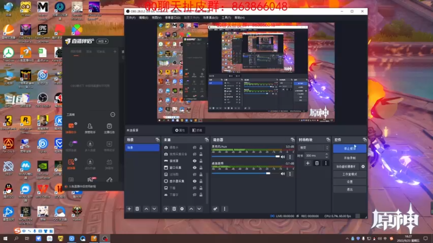Image resolution: width=433 pixels, height=243 pixels.
Task: Open 文件(F) menu in OBS
Action: click(x=130, y=18)
